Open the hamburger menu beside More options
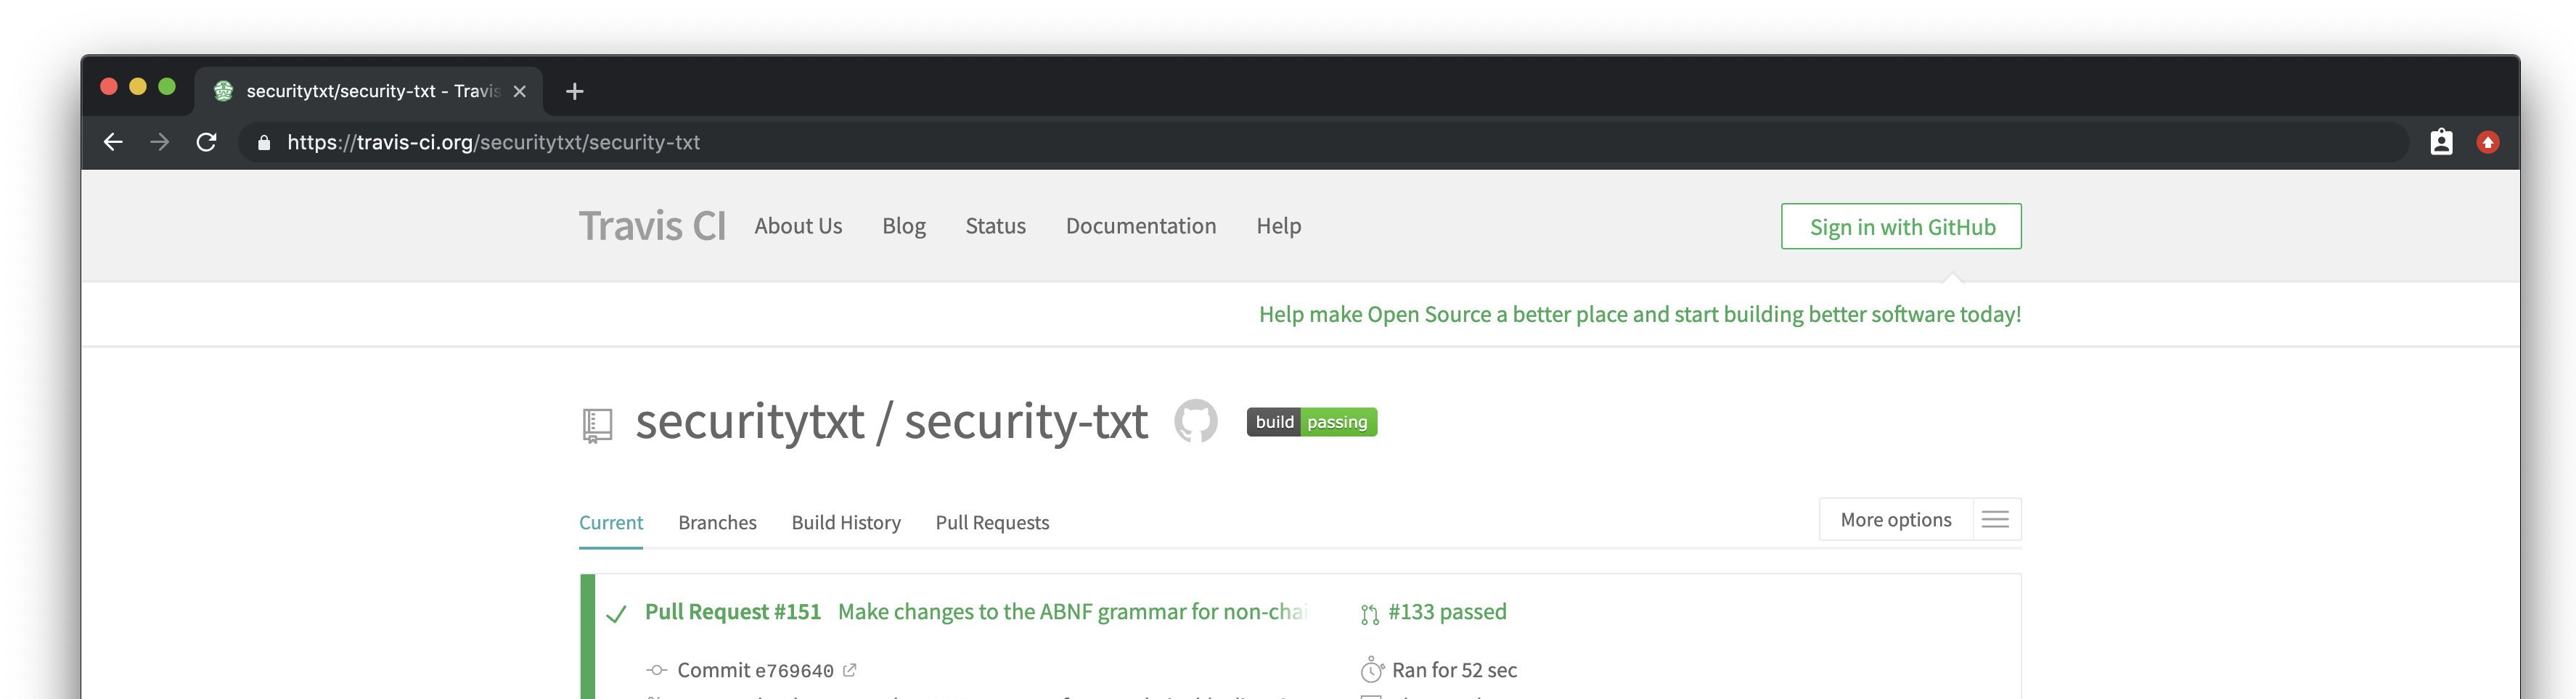Image resolution: width=2576 pixels, height=699 pixels. point(1995,519)
